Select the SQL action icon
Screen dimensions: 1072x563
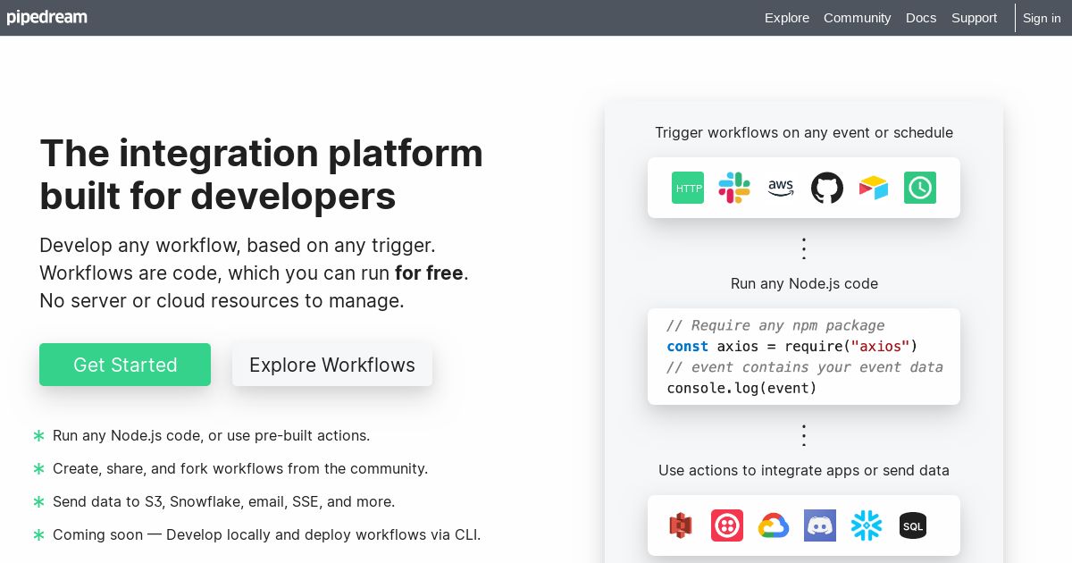(x=913, y=525)
